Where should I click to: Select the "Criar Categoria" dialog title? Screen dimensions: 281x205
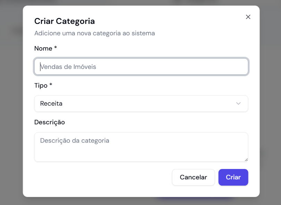pos(65,21)
